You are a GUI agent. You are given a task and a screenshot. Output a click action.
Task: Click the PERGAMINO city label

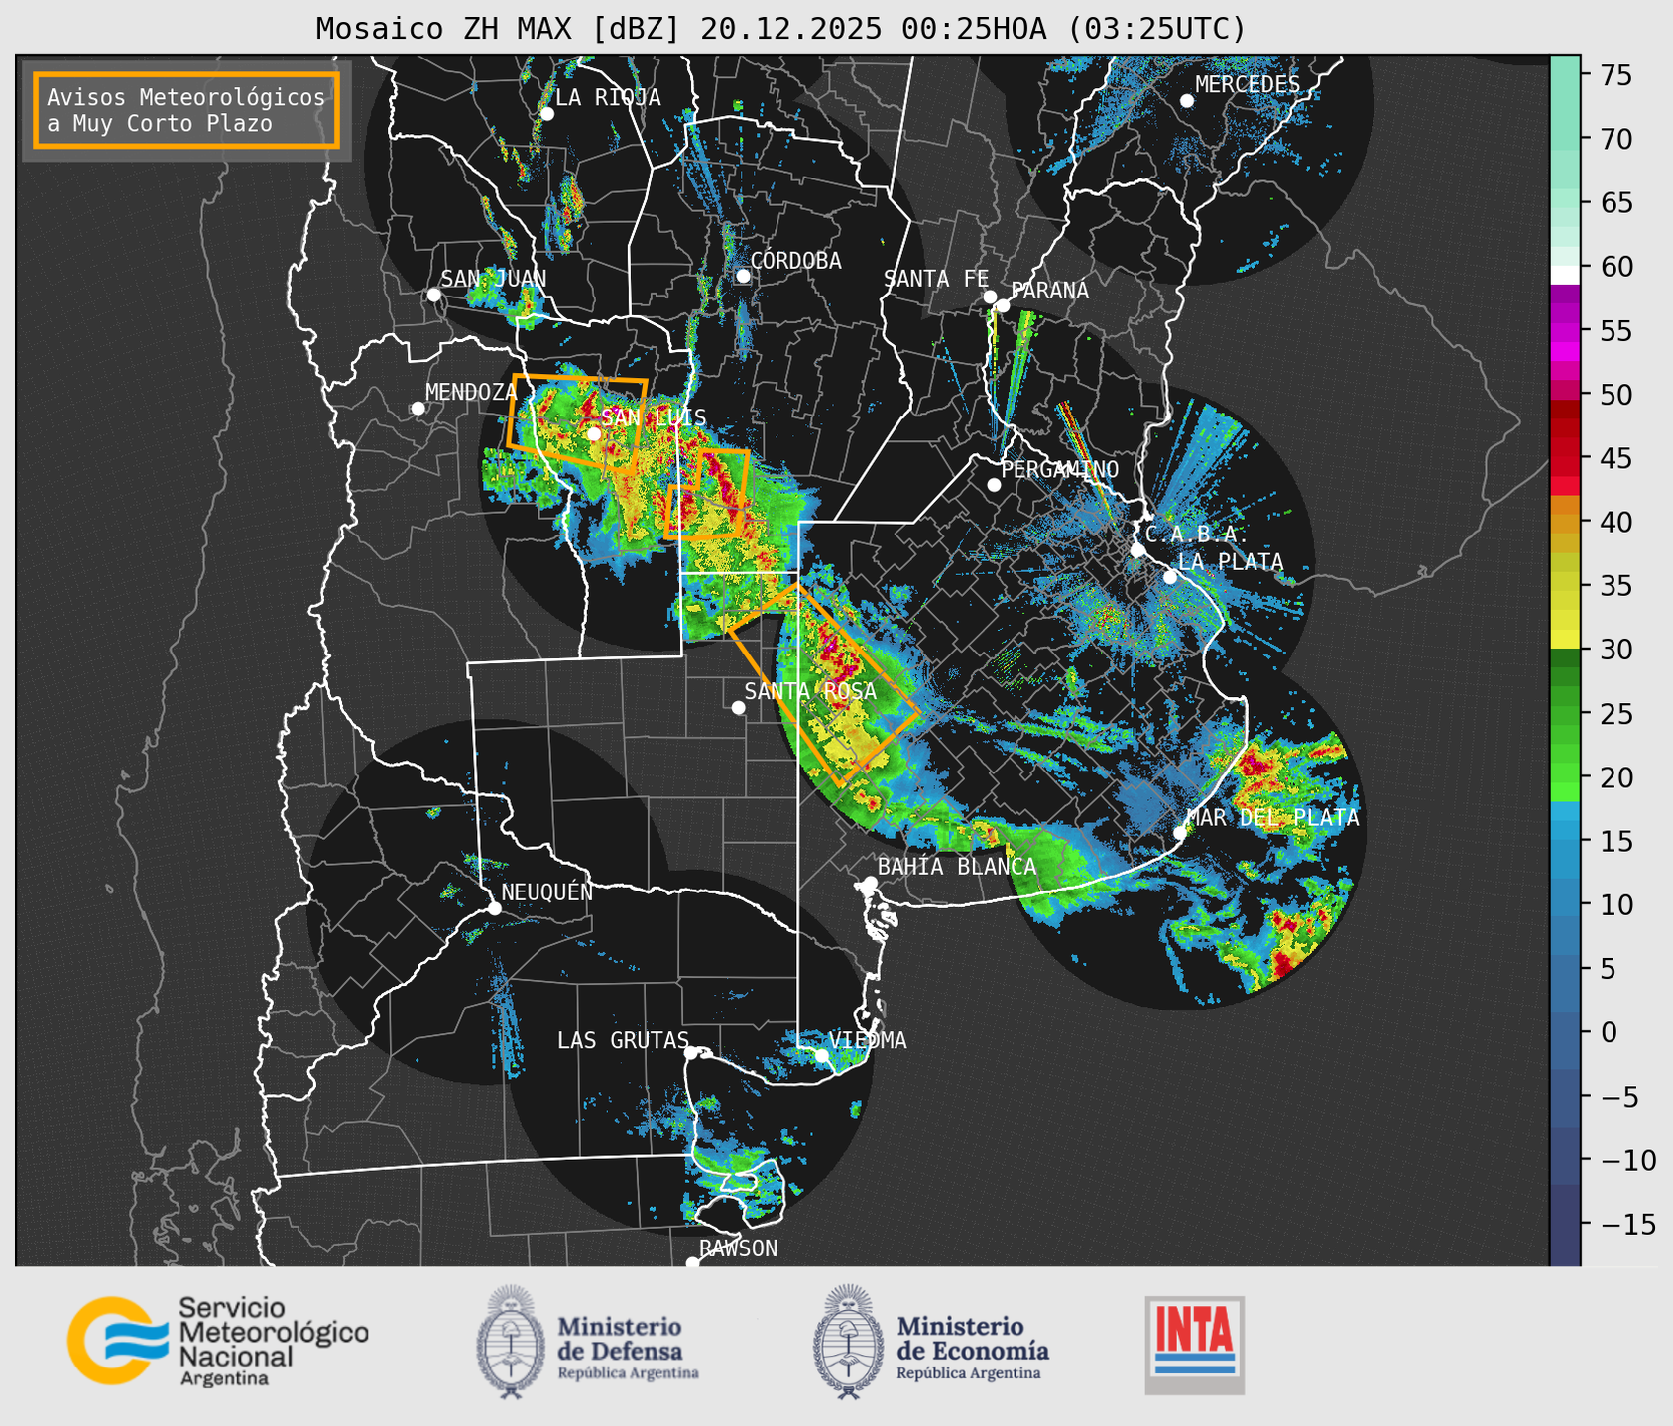tap(1060, 469)
